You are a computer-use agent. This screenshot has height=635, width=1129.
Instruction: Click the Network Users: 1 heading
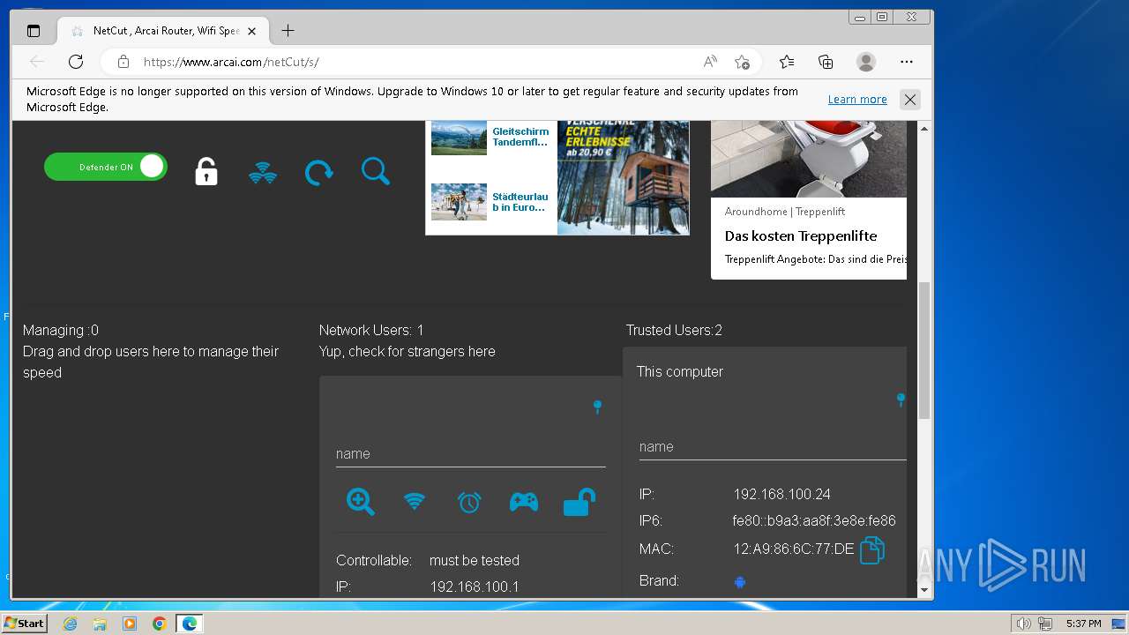click(371, 331)
